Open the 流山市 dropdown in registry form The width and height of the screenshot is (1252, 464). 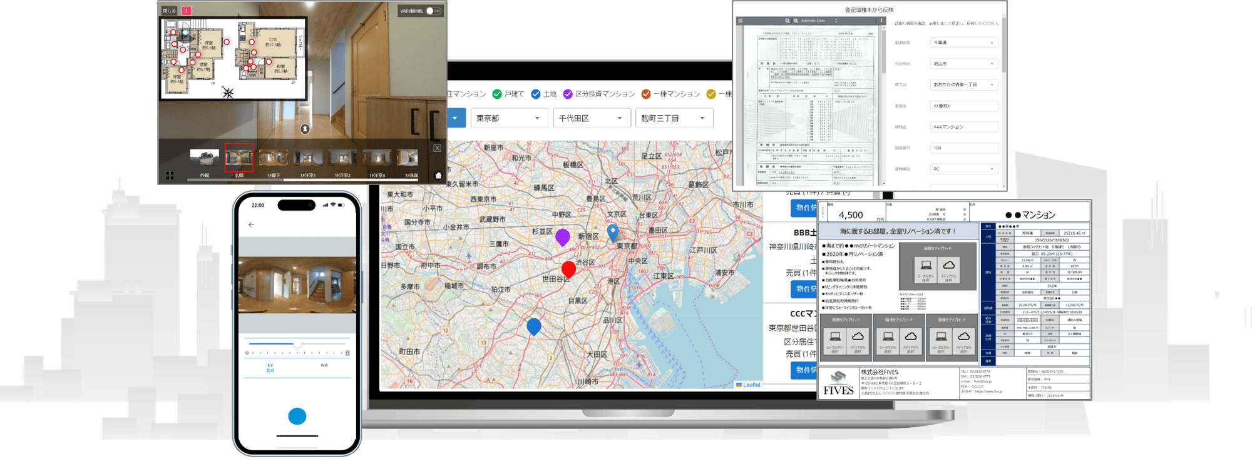click(964, 64)
